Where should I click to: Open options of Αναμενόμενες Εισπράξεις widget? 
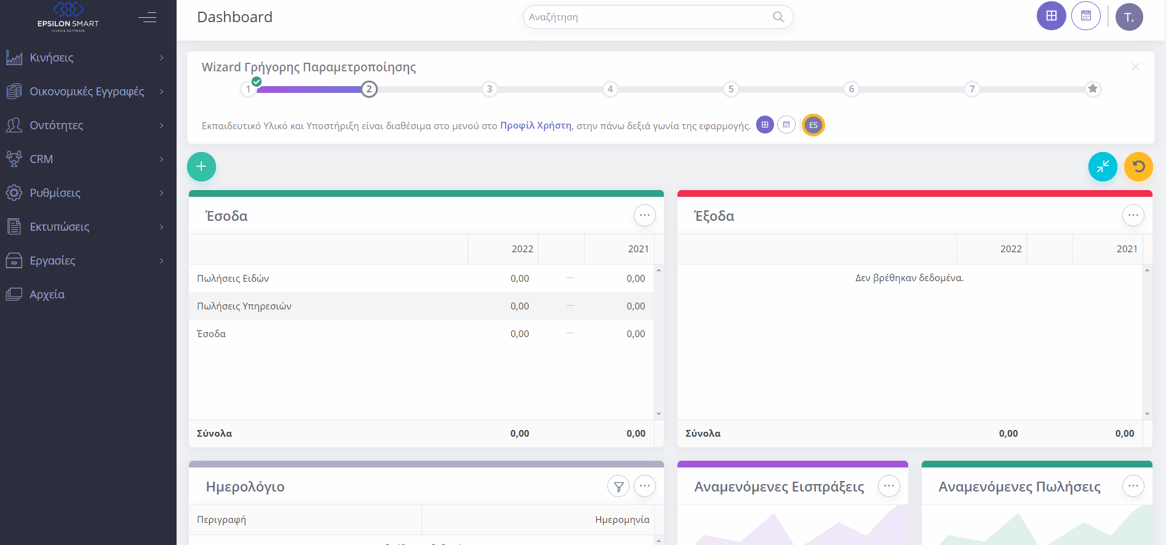[888, 486]
